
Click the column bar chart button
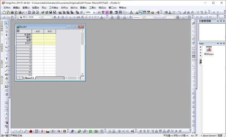pyautogui.click(x=31, y=131)
